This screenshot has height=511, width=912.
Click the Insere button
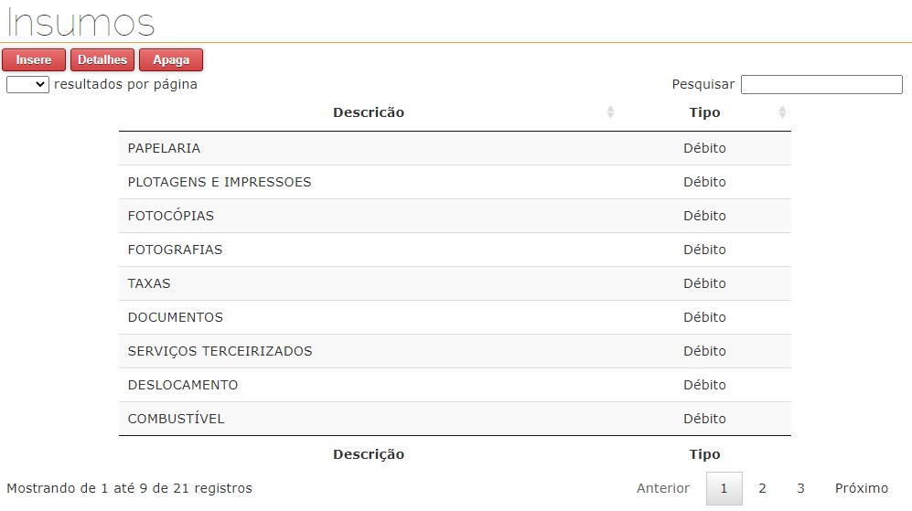[34, 60]
